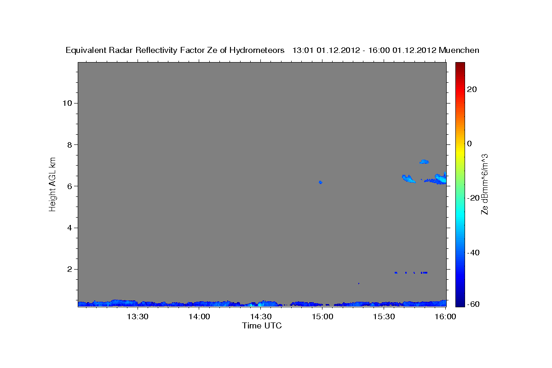
Task: Click the '13:30' time tick label
Action: 137,316
